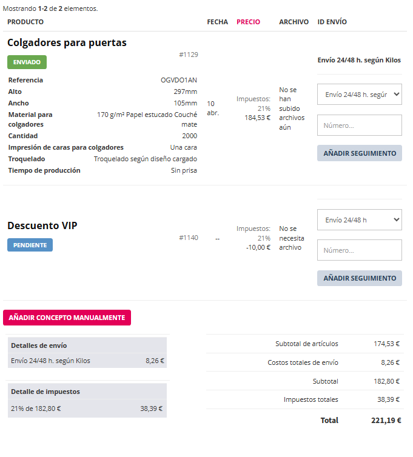Click the green ENVIADO status badge
The image size is (413, 457).
click(27, 62)
